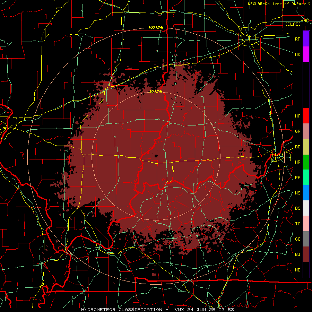Click the 'WS' legend label
The image size is (312, 312).
click(x=298, y=193)
